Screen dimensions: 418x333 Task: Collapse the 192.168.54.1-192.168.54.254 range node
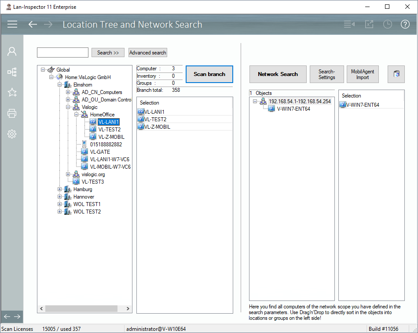coord(255,101)
